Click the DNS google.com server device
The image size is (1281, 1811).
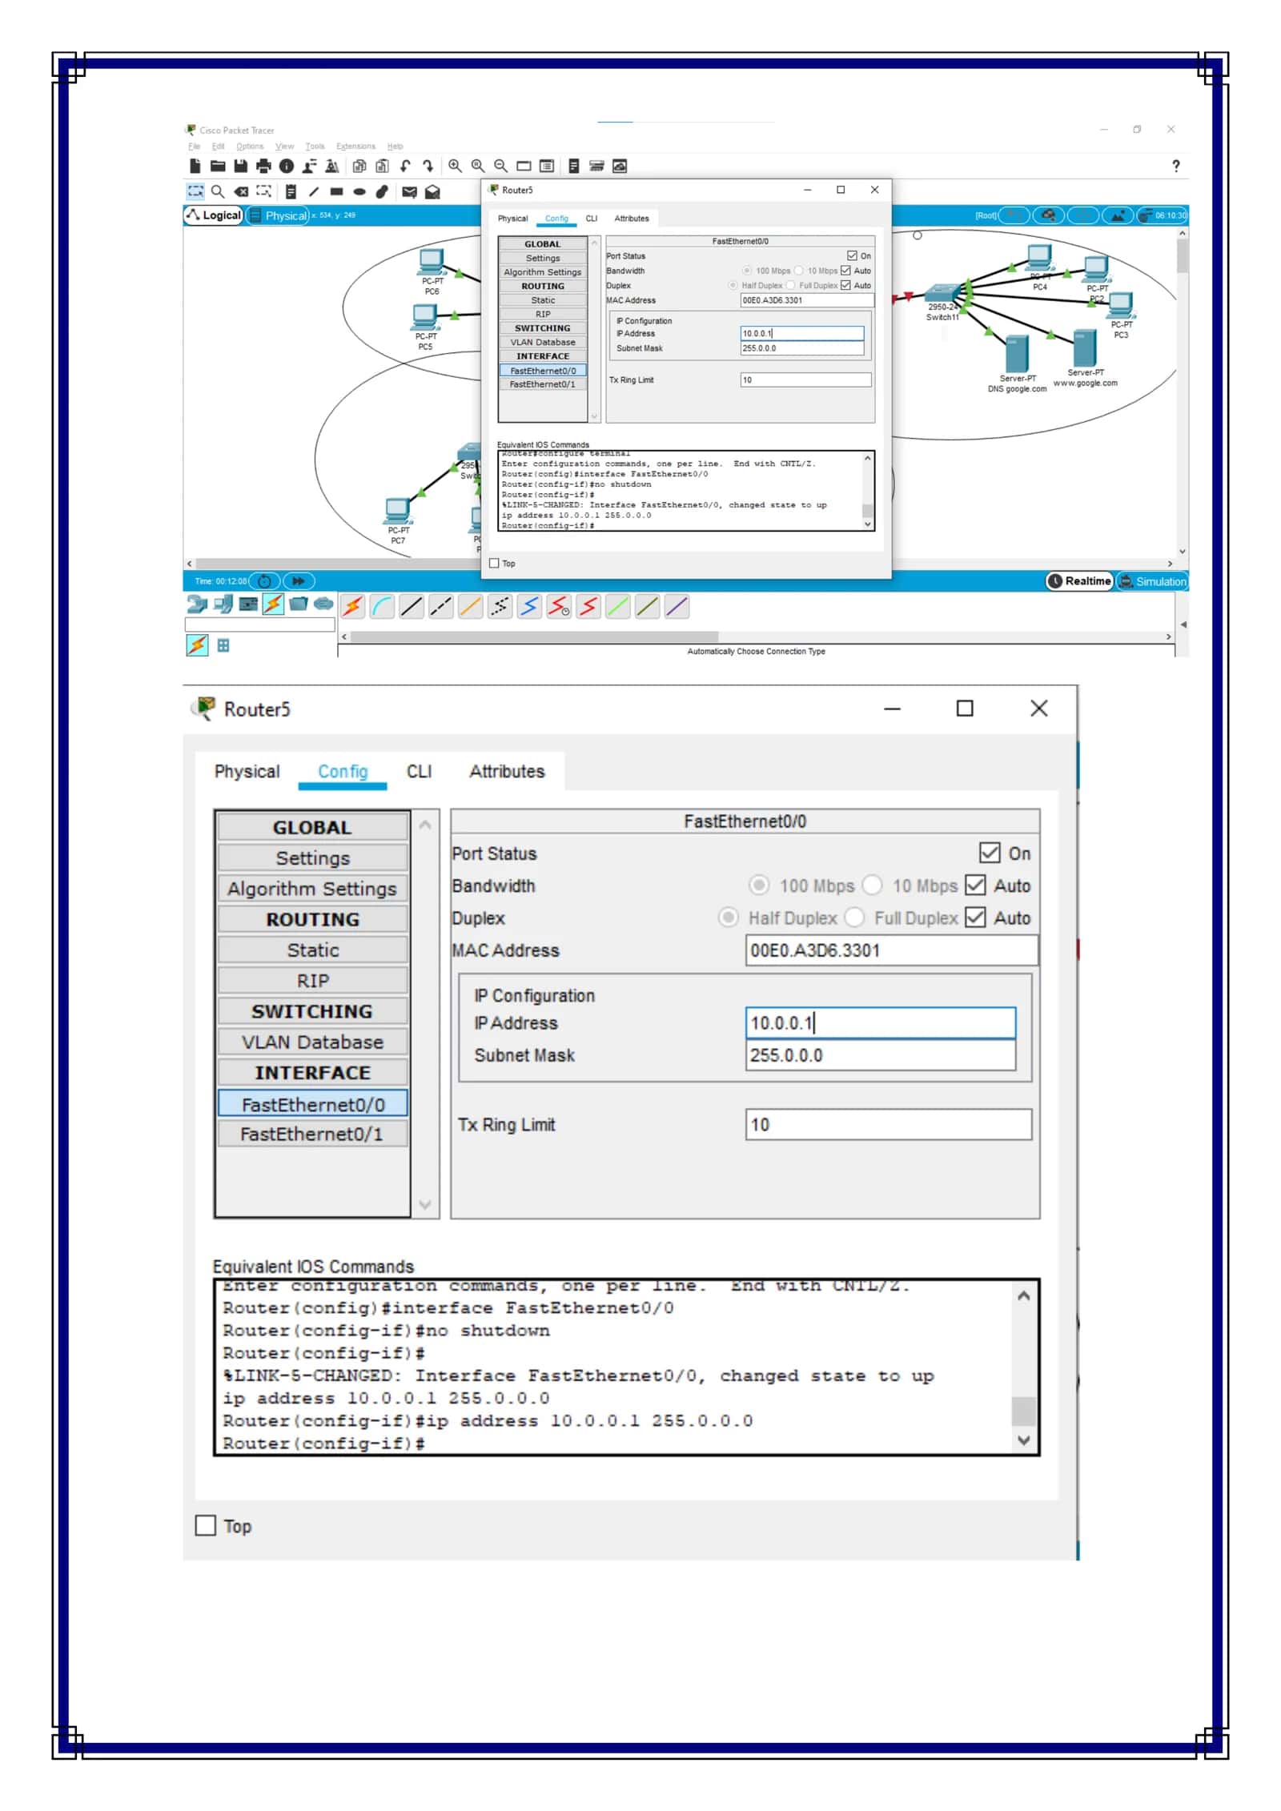(x=1016, y=353)
